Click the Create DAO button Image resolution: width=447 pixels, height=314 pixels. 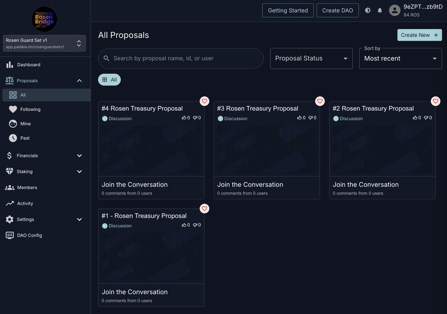coord(337,10)
